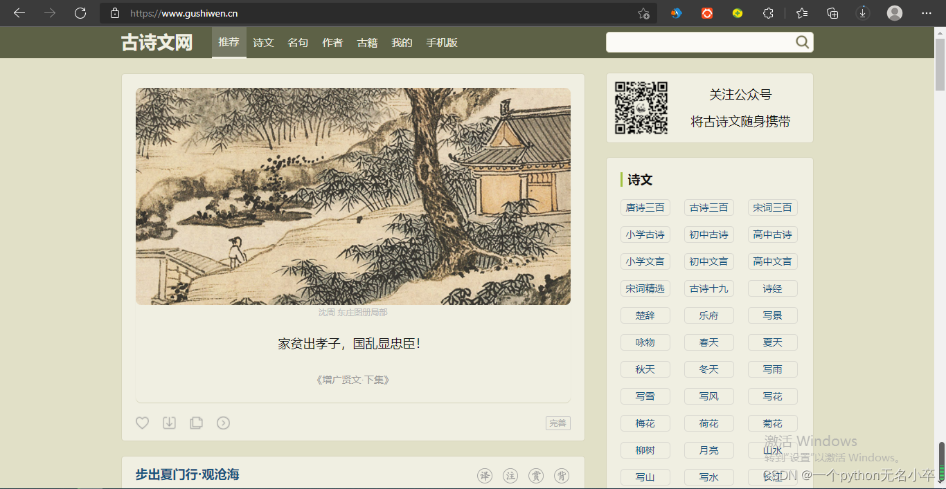Open the browser extensions puzzle icon
946x489 pixels.
pos(768,13)
